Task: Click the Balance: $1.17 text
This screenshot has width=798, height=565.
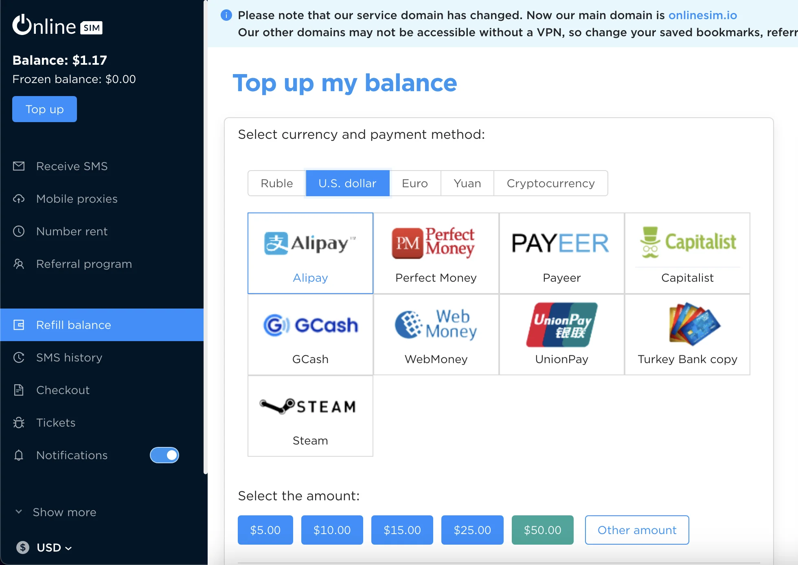Action: 60,60
